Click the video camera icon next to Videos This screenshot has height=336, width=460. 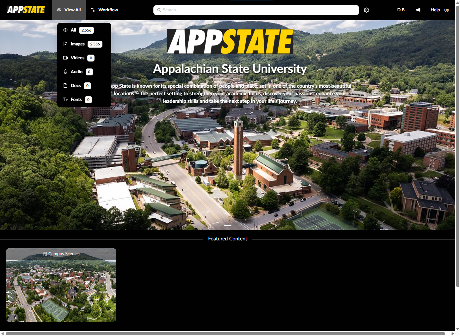[65, 58]
